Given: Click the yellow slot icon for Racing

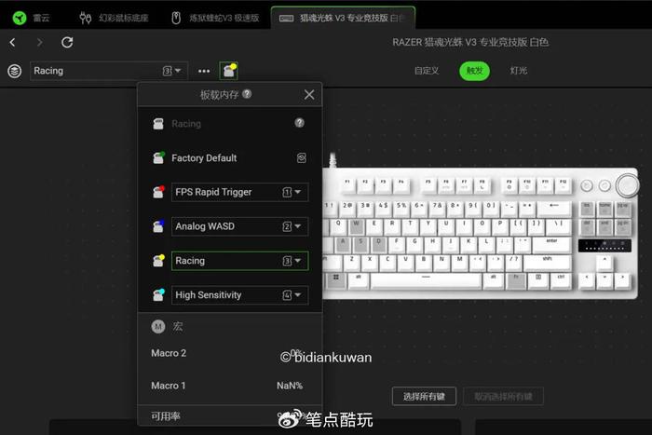Looking at the screenshot, I should point(158,261).
